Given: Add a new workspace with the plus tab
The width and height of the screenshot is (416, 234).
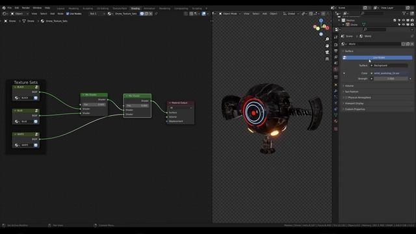Looking at the screenshot, I should [x=207, y=8].
